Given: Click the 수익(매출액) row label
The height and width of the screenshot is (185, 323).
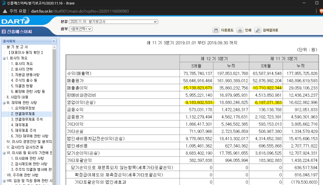Looking at the screenshot, I should point(79,74).
